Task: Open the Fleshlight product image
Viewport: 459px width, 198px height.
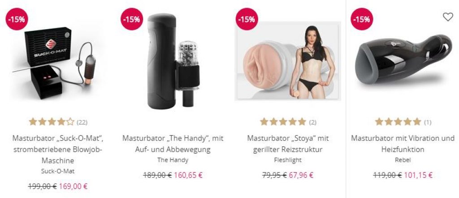Action: tap(288, 61)
